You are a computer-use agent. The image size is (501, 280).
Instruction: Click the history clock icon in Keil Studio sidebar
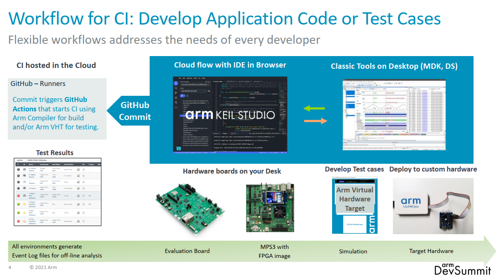[176, 102]
